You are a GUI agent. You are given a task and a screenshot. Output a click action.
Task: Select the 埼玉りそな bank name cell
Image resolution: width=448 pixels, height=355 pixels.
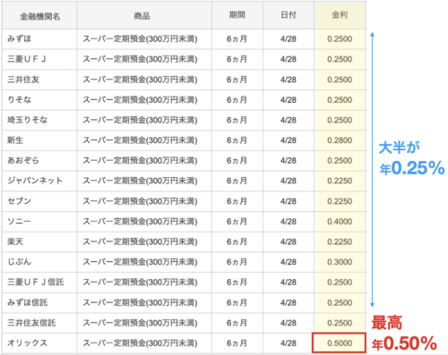click(x=39, y=120)
